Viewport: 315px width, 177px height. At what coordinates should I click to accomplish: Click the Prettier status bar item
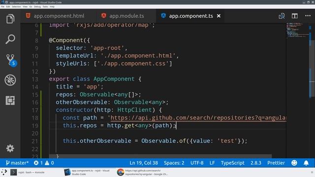tap(276, 163)
